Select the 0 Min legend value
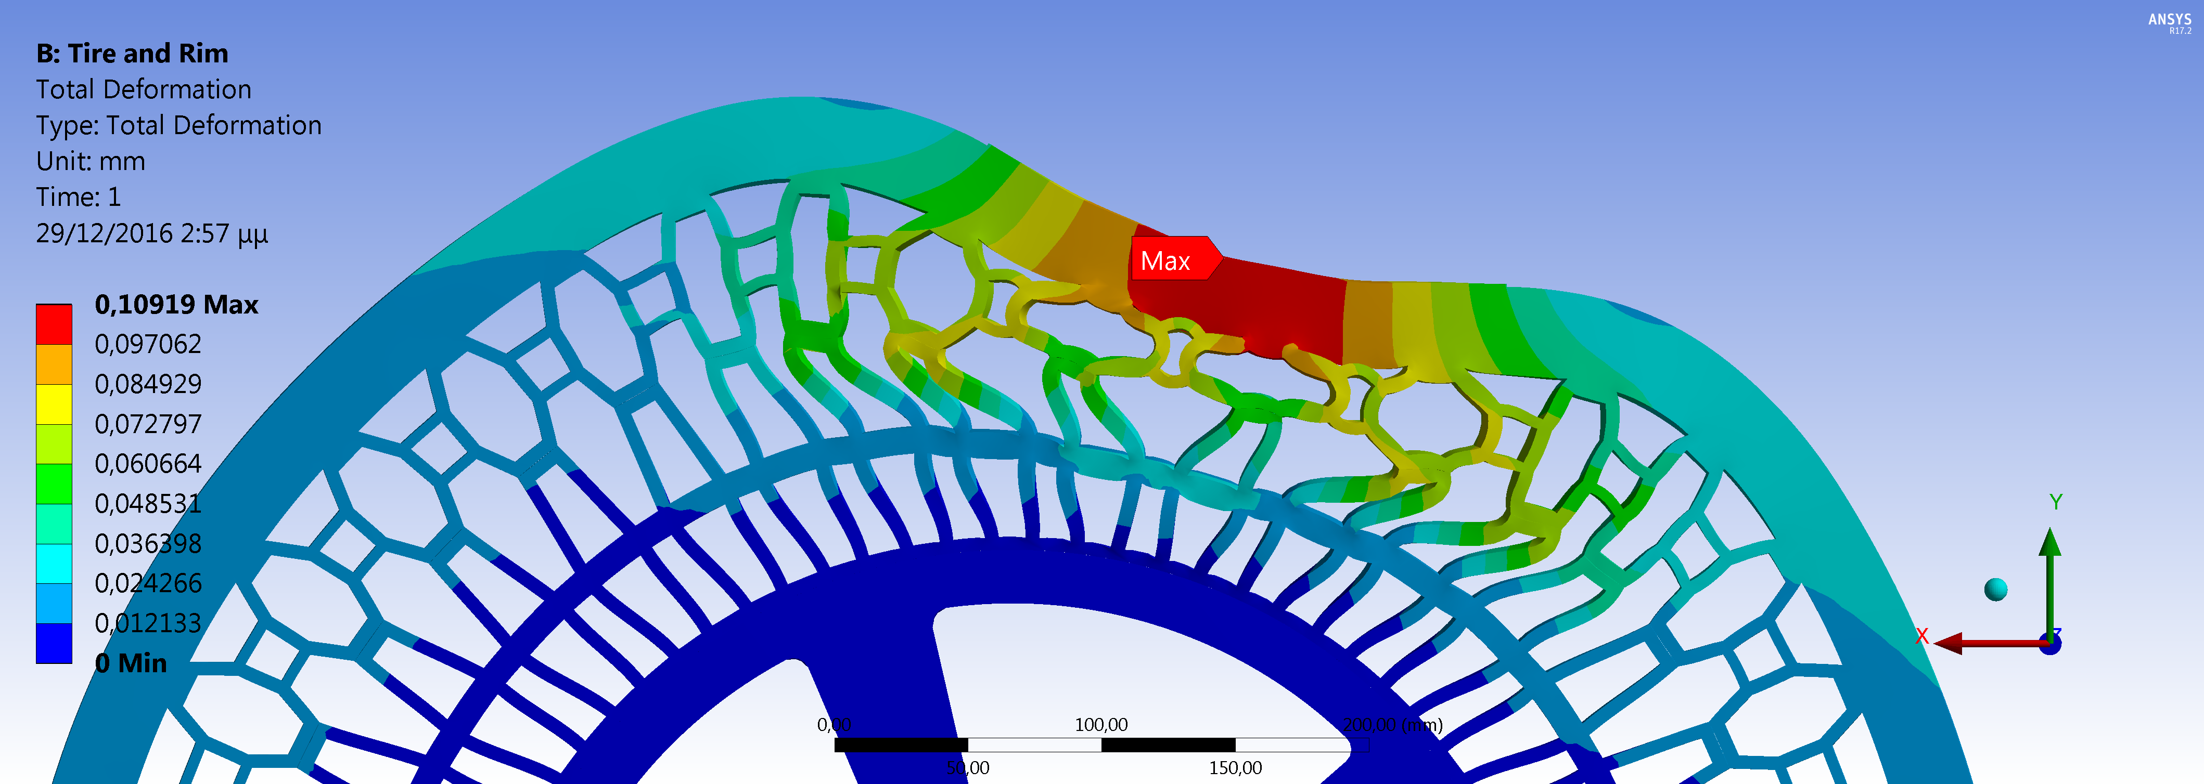Image resolution: width=2204 pixels, height=784 pixels. pos(131,662)
